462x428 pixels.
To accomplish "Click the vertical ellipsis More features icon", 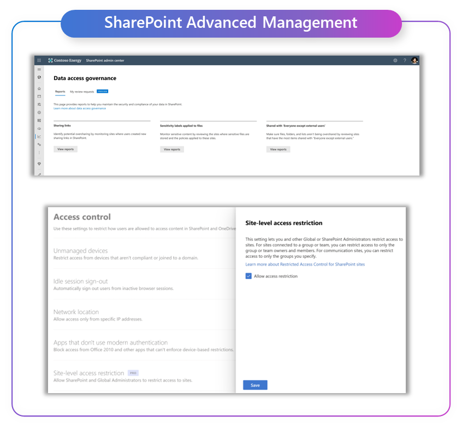I will pos(39,153).
